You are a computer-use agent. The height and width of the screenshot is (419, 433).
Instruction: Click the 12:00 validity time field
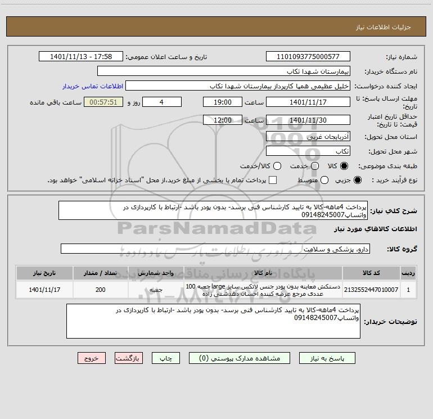click(x=223, y=120)
